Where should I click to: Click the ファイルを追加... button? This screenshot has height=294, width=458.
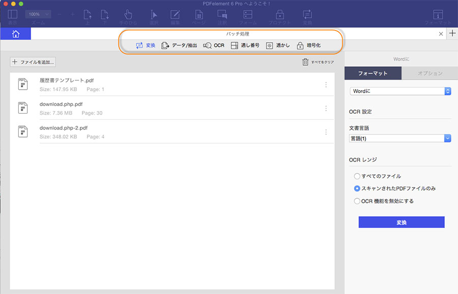33,62
